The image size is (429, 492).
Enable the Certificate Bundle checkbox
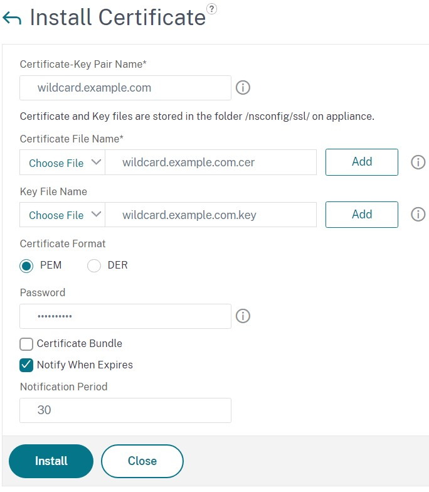click(x=26, y=344)
